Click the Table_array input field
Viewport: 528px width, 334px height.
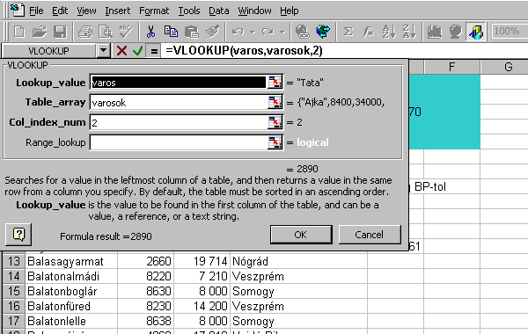[x=179, y=102]
